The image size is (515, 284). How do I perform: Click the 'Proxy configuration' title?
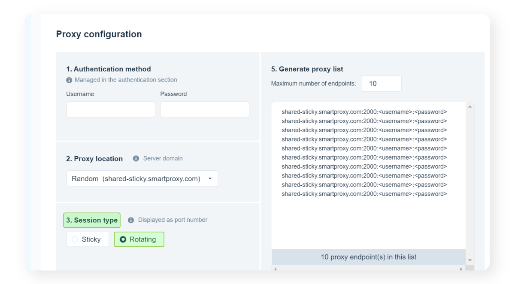tap(99, 34)
